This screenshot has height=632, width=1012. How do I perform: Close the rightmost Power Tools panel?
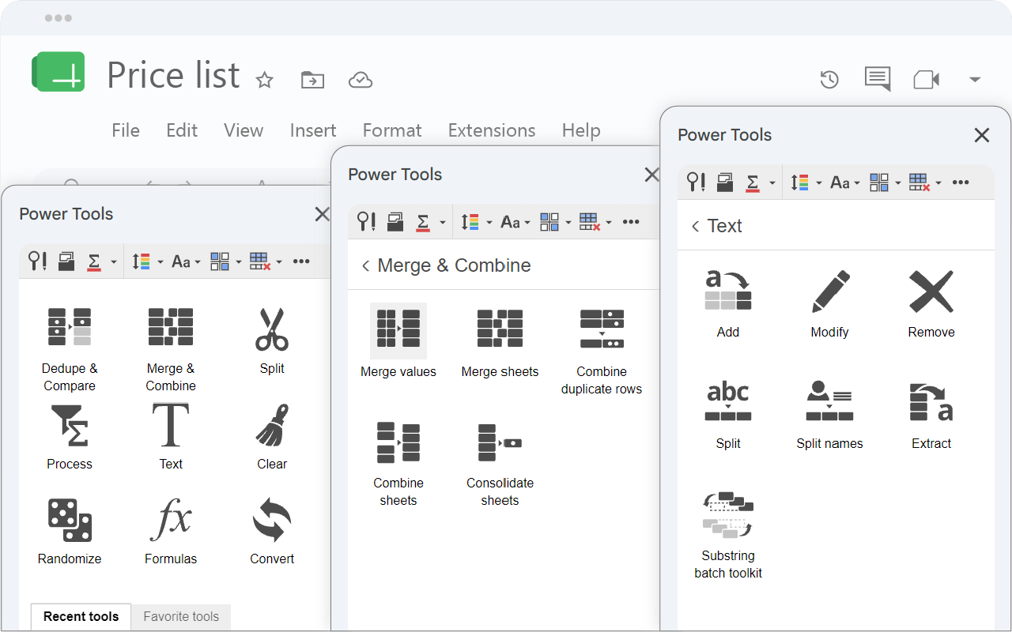[982, 135]
